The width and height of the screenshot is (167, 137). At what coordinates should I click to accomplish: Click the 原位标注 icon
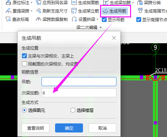[x=8, y=2]
